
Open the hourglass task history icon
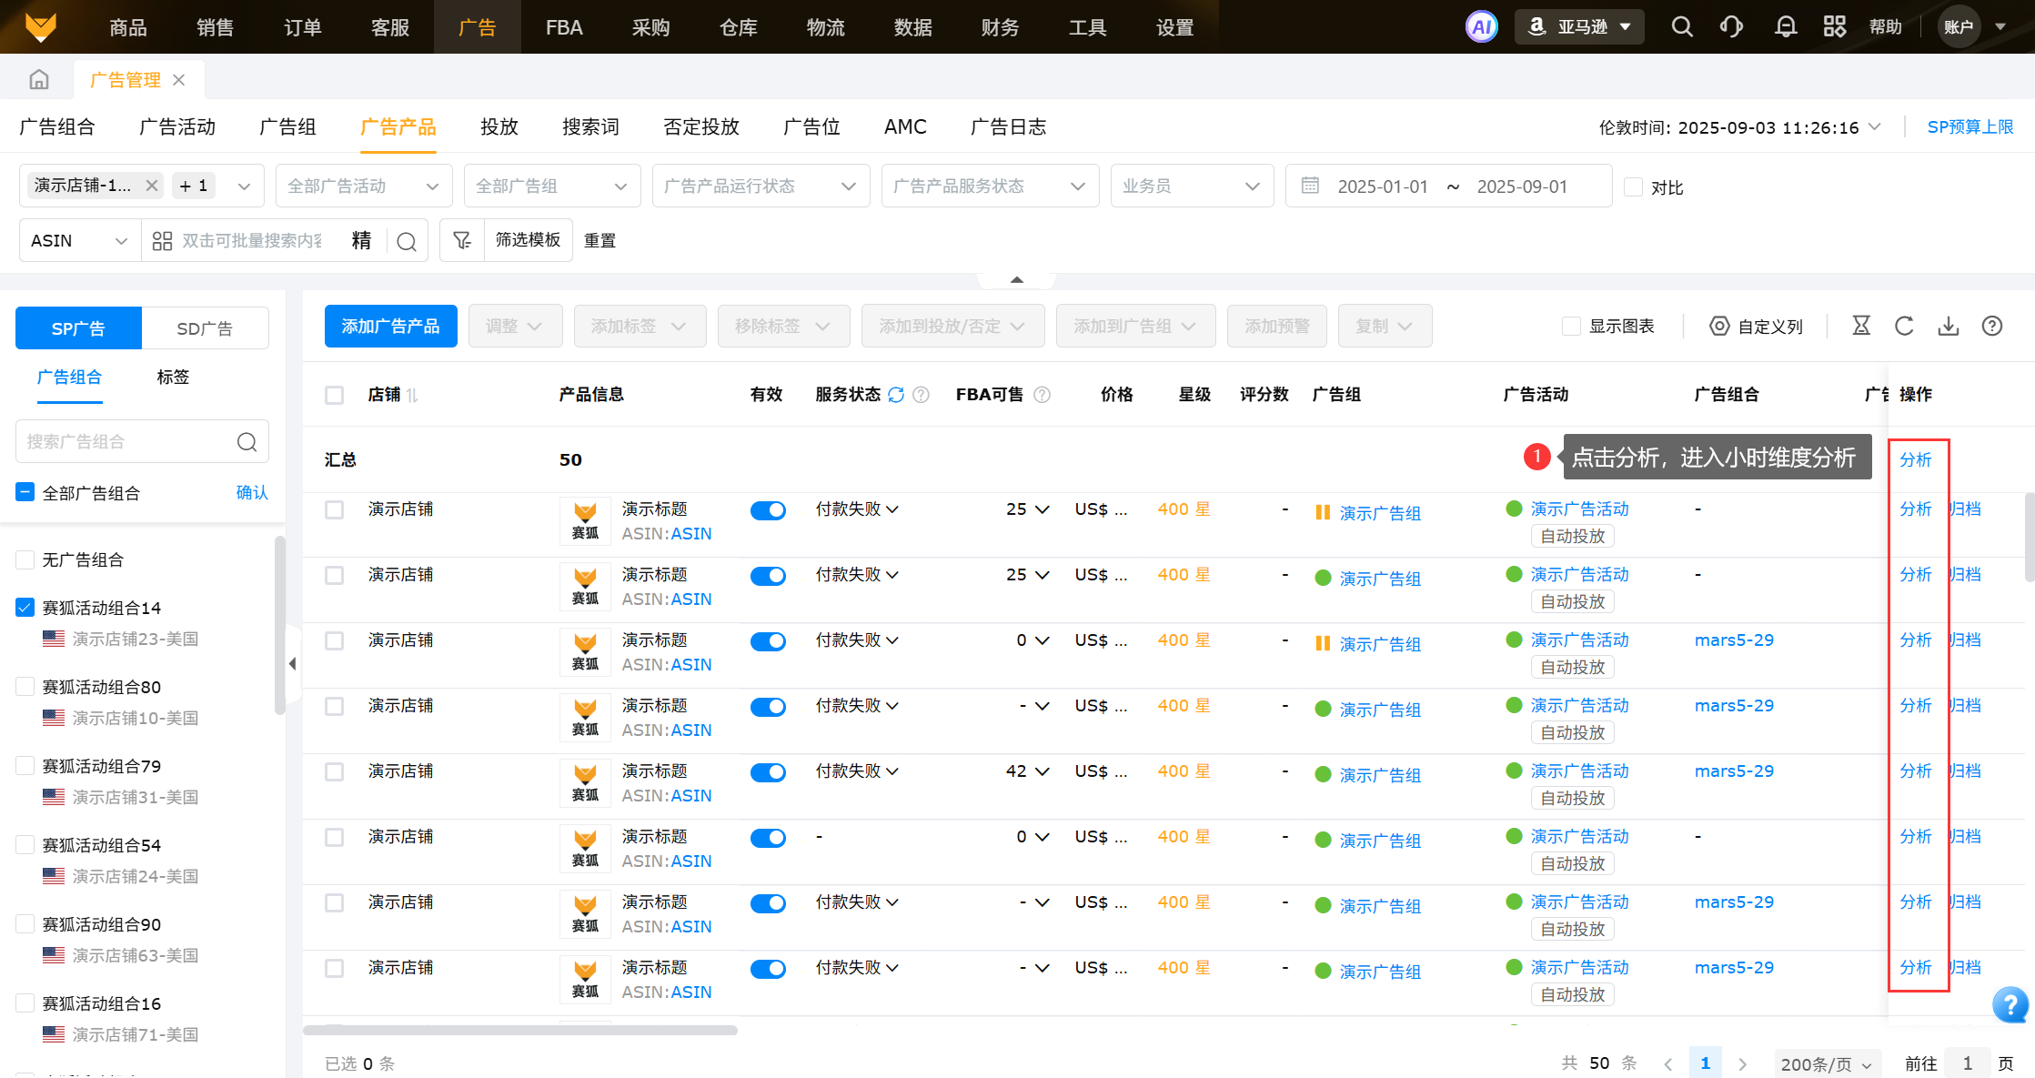coord(1861,326)
